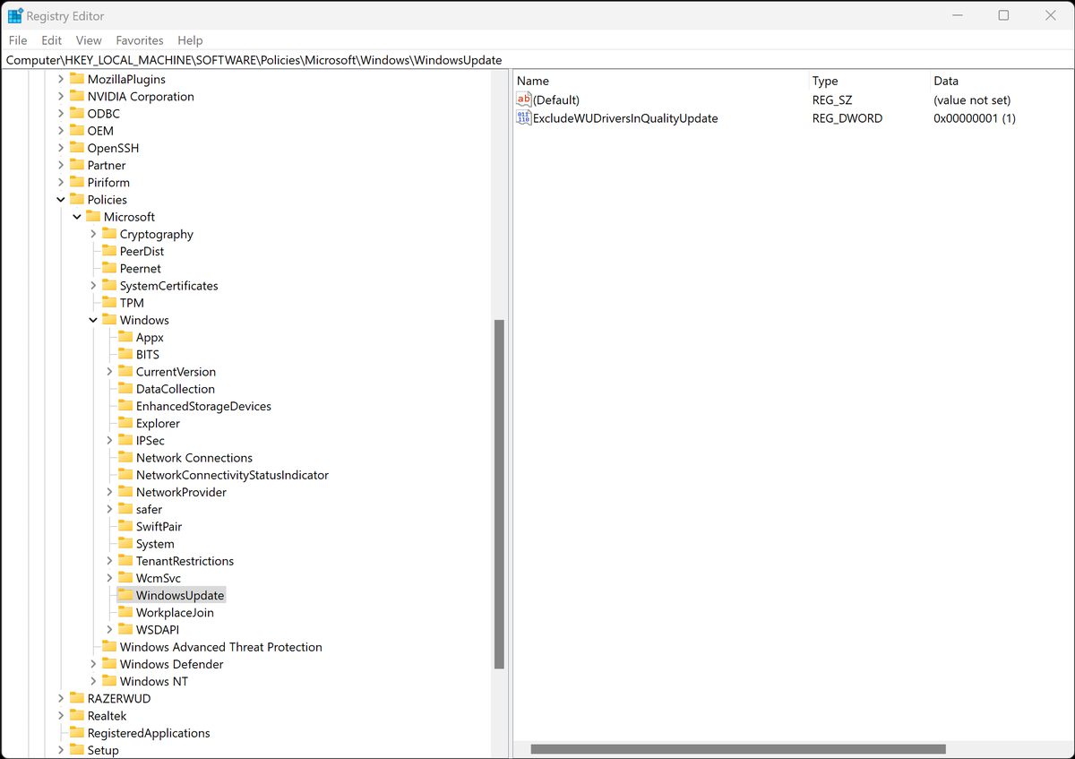Screen dimensions: 1075x759
Task: Click the PeerDist folder icon
Action: pyautogui.click(x=109, y=251)
